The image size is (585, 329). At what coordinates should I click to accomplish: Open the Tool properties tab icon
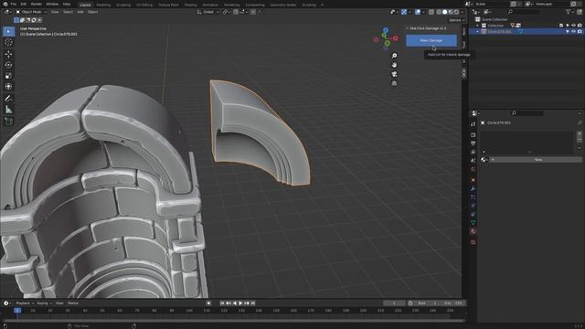[473, 124]
